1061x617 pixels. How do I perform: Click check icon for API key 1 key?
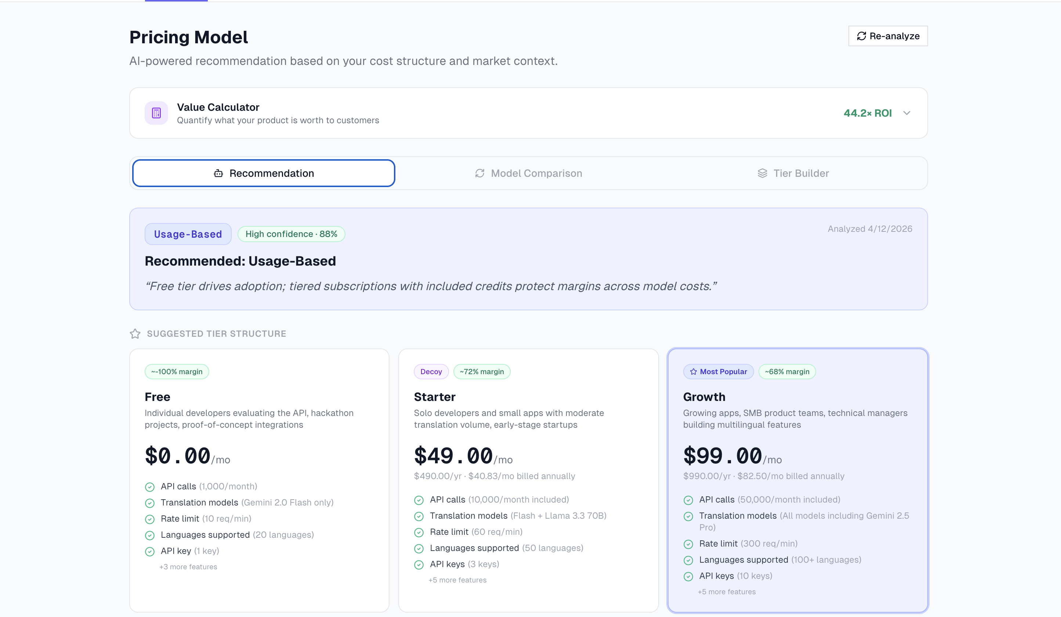[149, 551]
